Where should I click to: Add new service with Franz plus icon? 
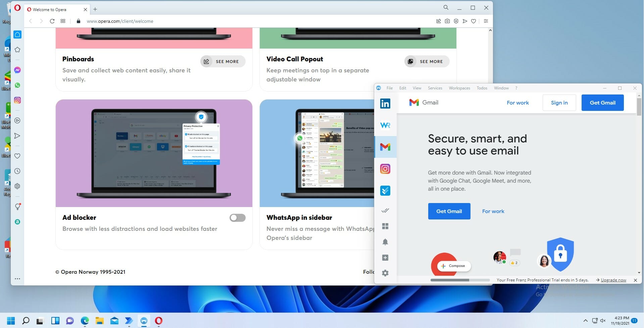click(385, 258)
